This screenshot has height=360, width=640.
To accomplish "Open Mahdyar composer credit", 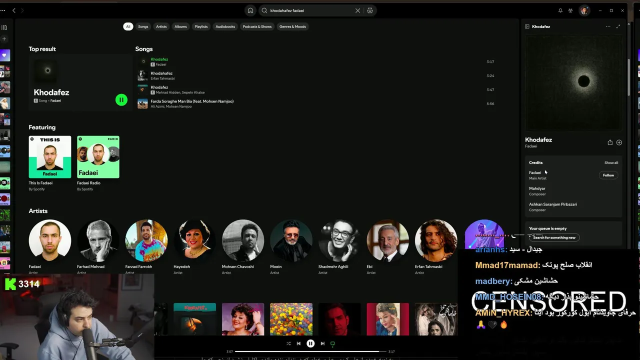I will coord(537,188).
